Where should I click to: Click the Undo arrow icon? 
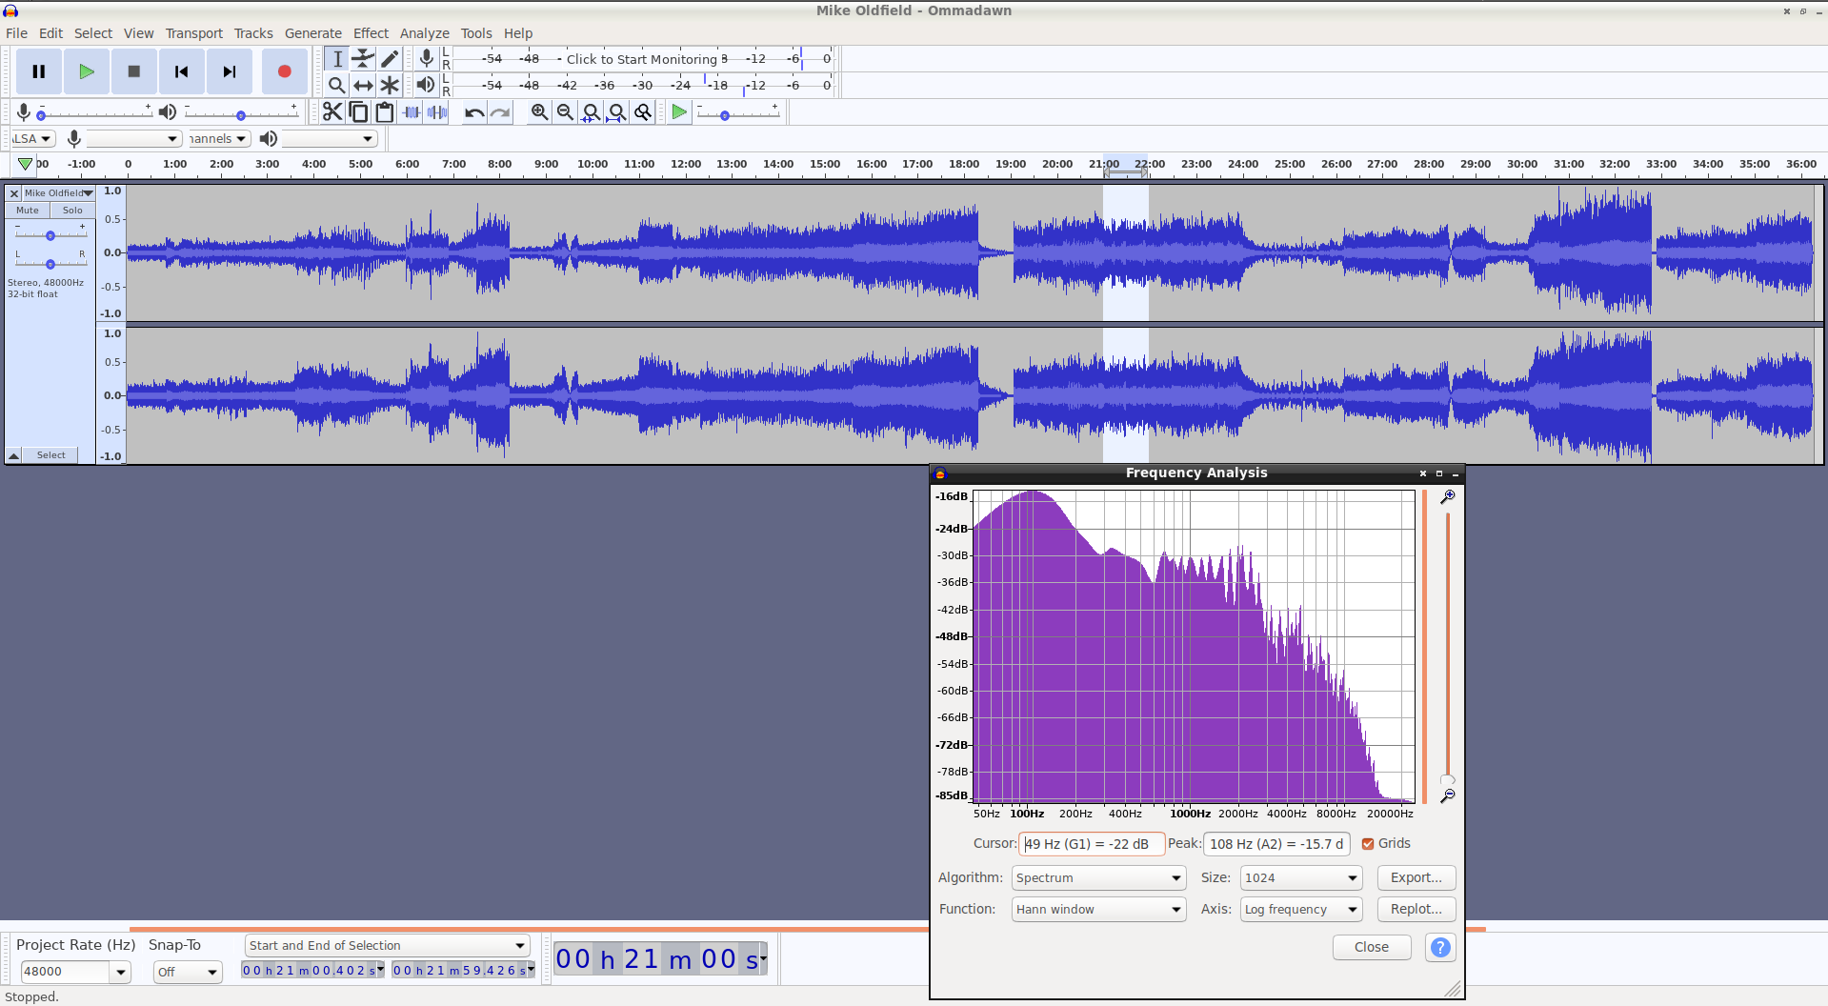coord(473,112)
